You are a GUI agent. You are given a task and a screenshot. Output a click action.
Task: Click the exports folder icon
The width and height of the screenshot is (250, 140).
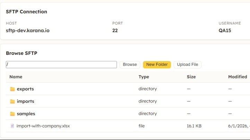(x=12, y=89)
